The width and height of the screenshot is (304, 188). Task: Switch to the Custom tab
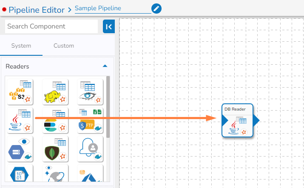64,46
